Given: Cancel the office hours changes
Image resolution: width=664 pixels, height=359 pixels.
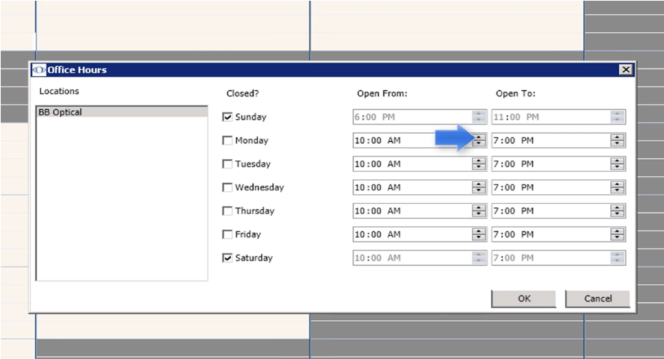Looking at the screenshot, I should coord(597,299).
